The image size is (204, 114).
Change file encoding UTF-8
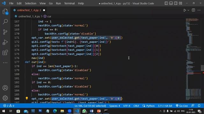pos(127,106)
